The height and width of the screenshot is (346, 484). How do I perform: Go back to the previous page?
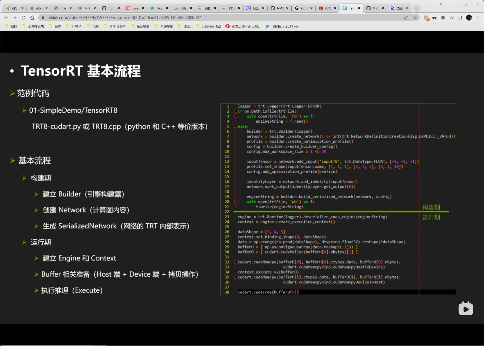(6, 18)
